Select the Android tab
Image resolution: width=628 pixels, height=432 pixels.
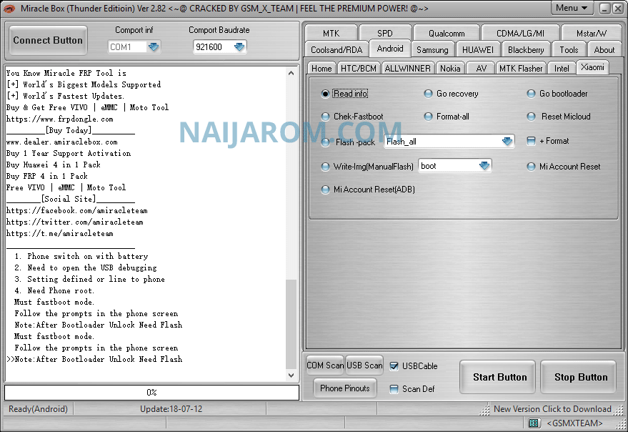(390, 49)
